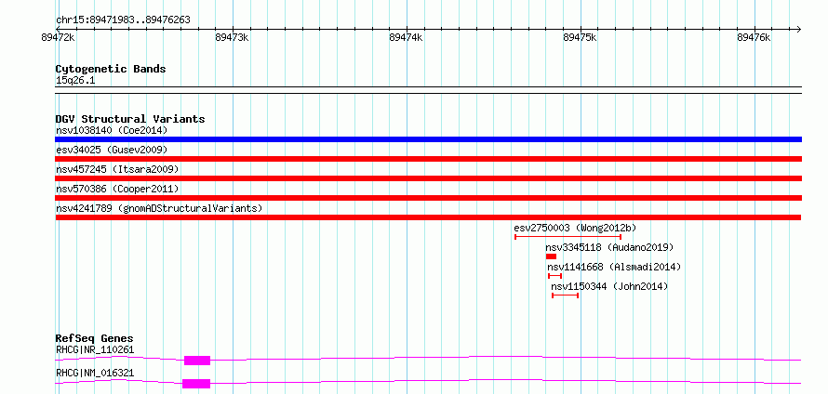Click the right arrowhead of the ruler

798,29
